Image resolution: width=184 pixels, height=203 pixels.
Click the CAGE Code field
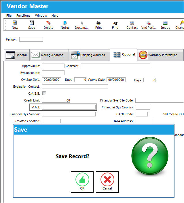pyautogui.click(x=142, y=114)
